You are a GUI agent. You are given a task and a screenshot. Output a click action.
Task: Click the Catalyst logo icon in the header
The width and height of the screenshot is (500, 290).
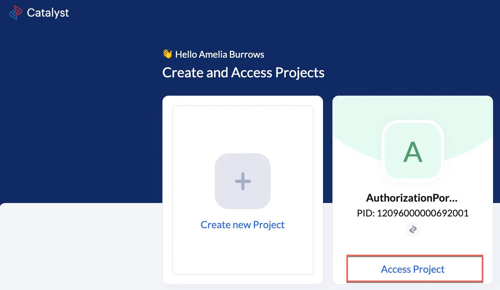click(16, 13)
